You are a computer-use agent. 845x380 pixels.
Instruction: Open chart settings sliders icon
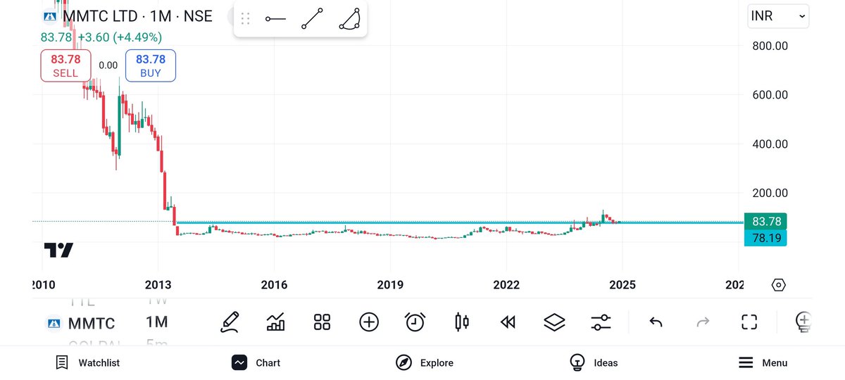tap(601, 322)
